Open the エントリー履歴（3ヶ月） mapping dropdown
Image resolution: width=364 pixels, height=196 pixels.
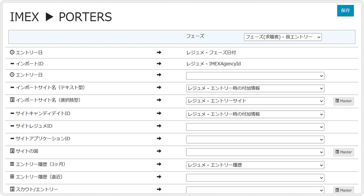pos(255,165)
